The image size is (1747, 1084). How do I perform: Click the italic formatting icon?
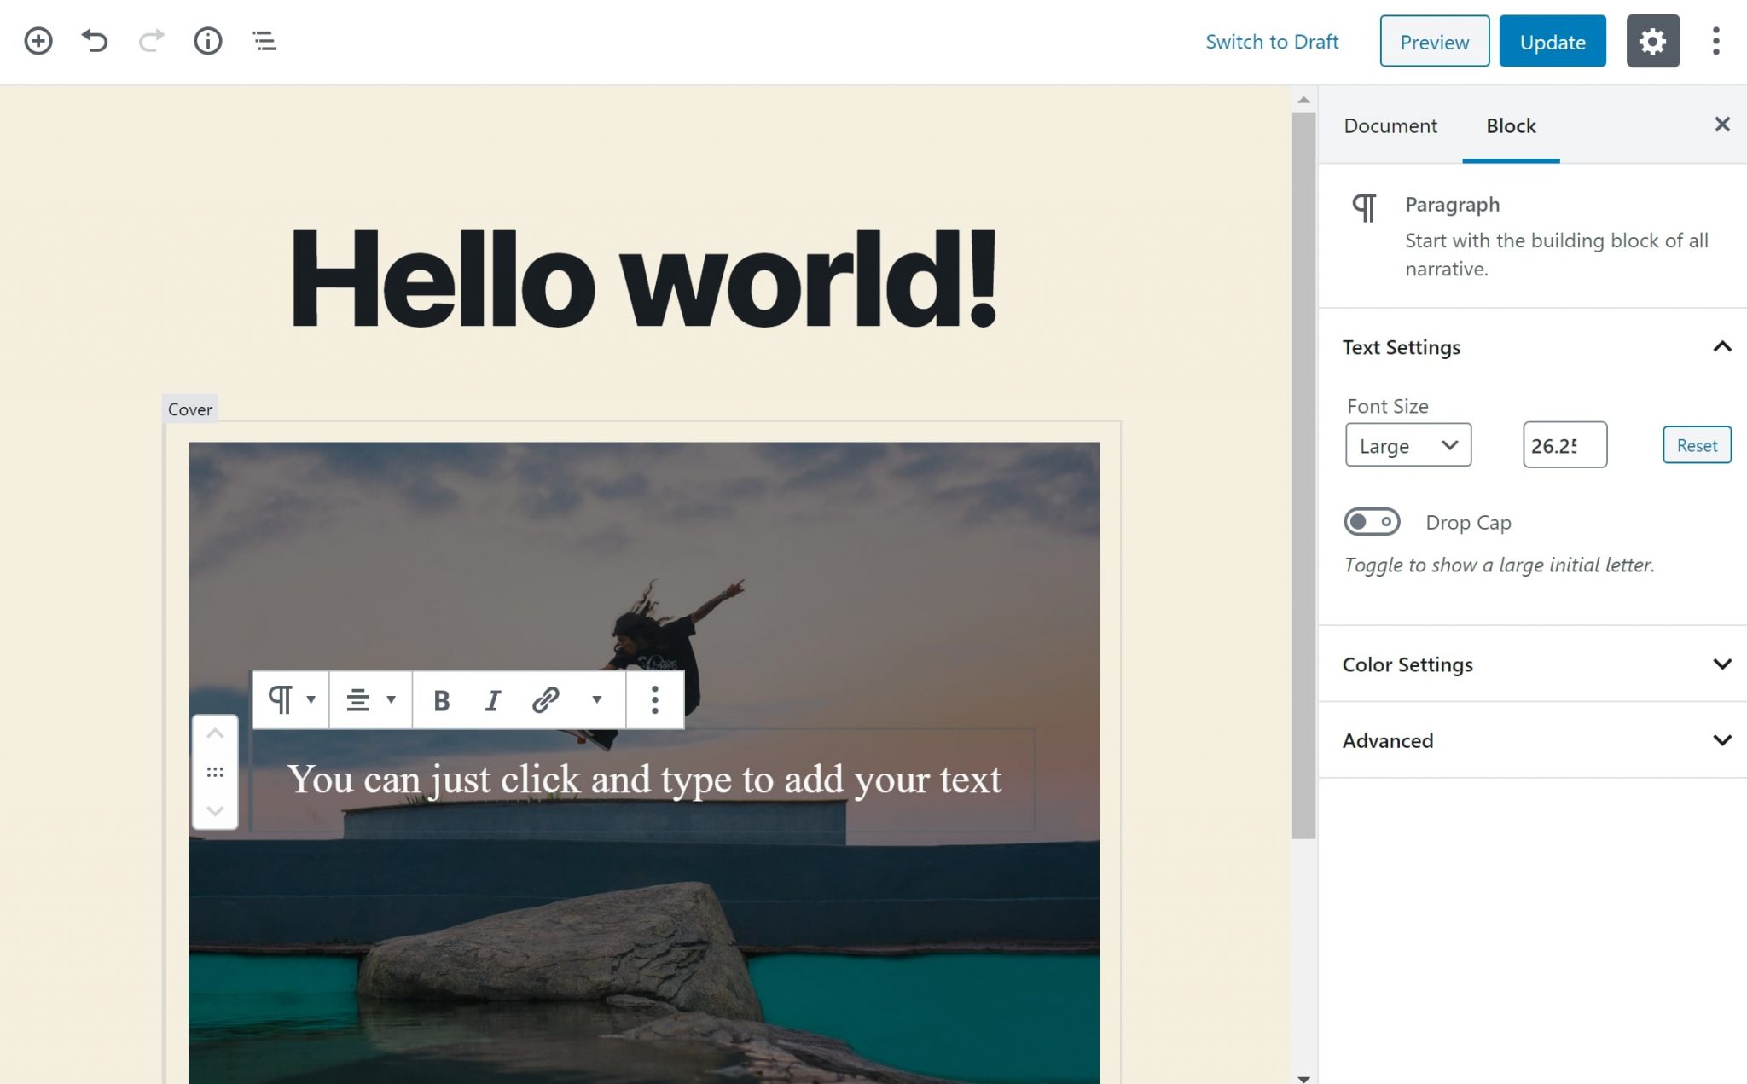493,699
